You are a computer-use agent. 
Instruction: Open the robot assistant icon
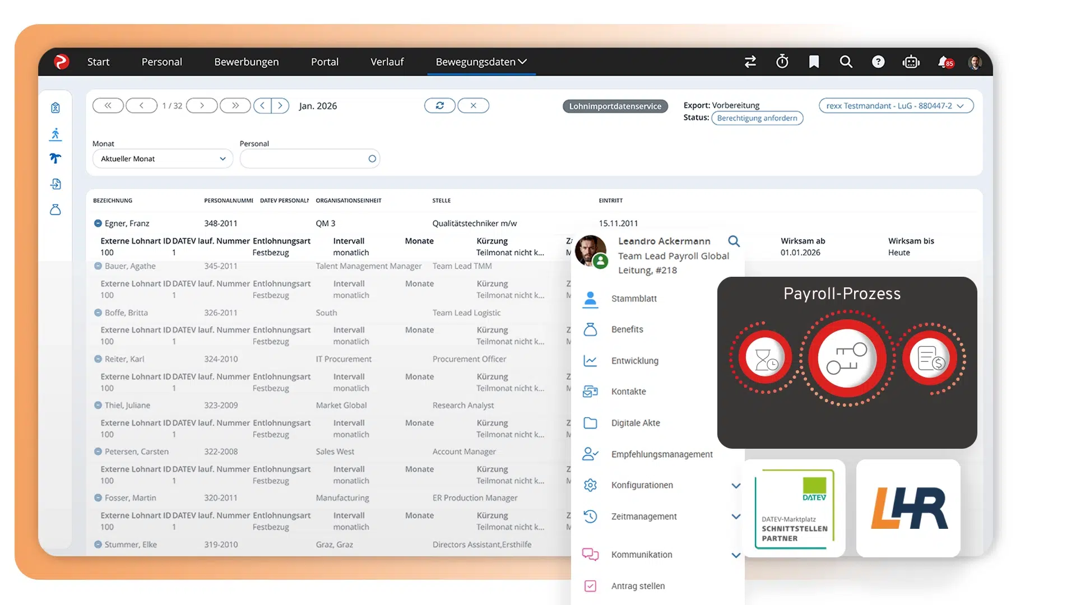coord(911,62)
